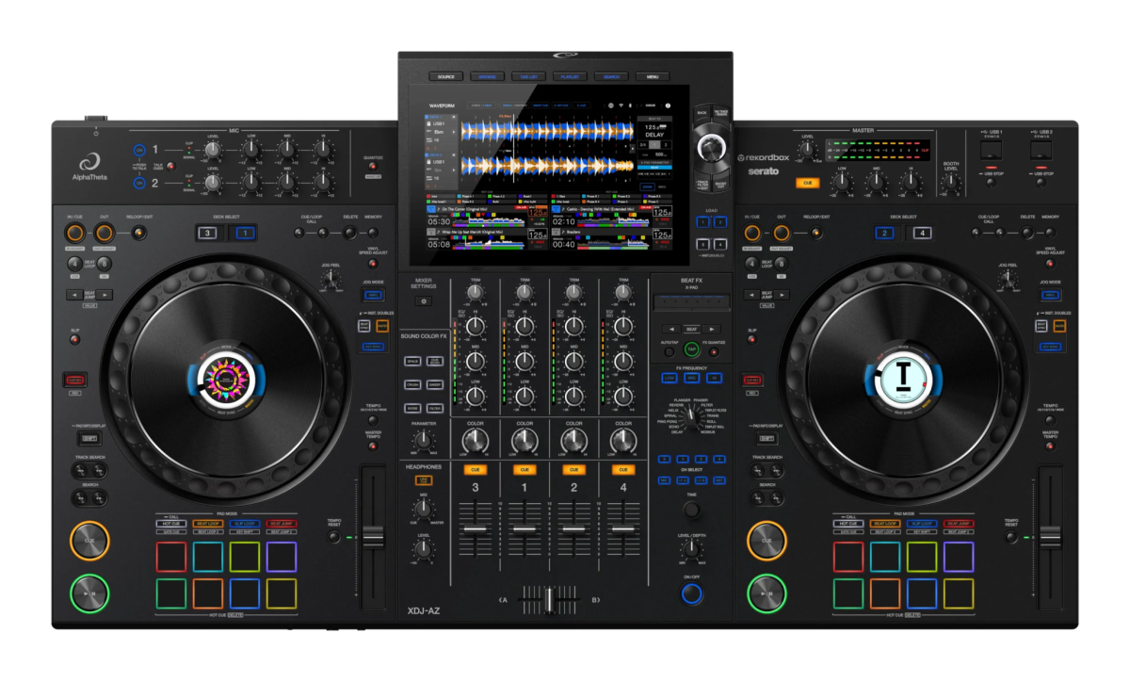Screen dimensions: 1130x682
Task: Toggle the blue Beat FX ON/OFF button
Action: [x=692, y=593]
